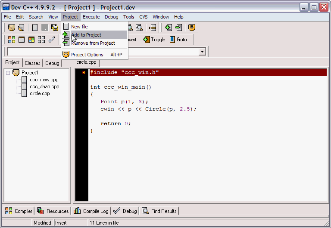Viewport: 331px width, 228px height.
Task: Click the Goto bookmark button
Action: point(178,40)
